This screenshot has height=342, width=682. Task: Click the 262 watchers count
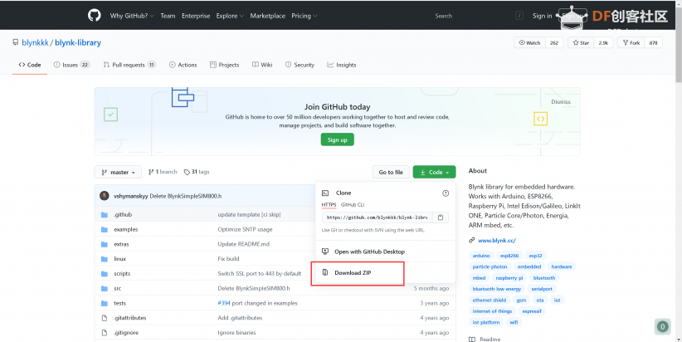pos(554,42)
